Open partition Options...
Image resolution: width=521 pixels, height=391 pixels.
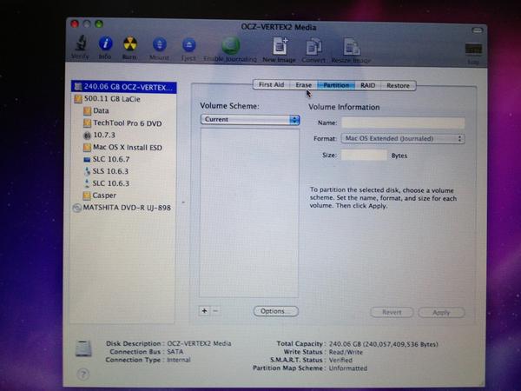[x=276, y=311]
